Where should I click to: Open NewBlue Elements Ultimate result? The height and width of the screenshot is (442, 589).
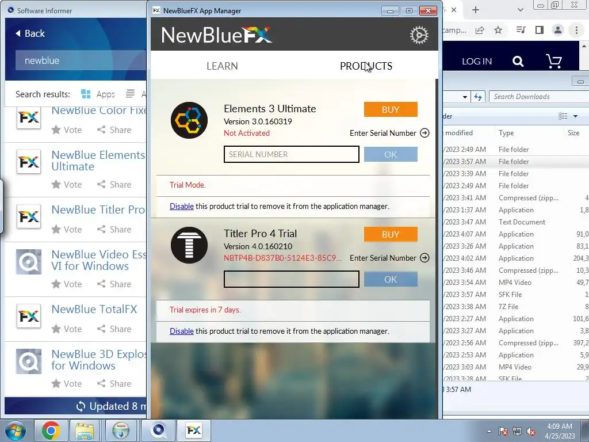[x=98, y=161]
